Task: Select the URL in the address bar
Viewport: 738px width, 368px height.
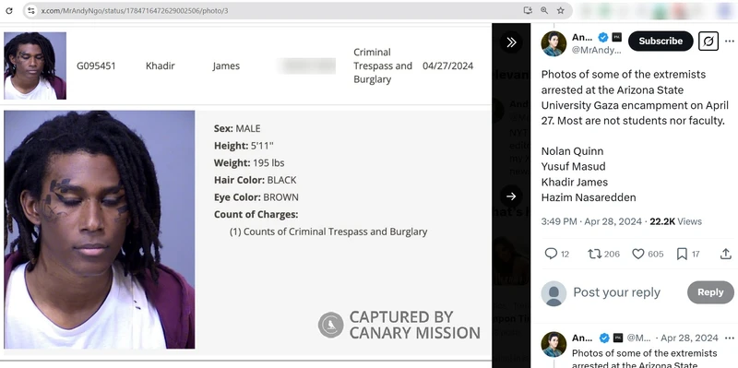Action: pos(135,10)
